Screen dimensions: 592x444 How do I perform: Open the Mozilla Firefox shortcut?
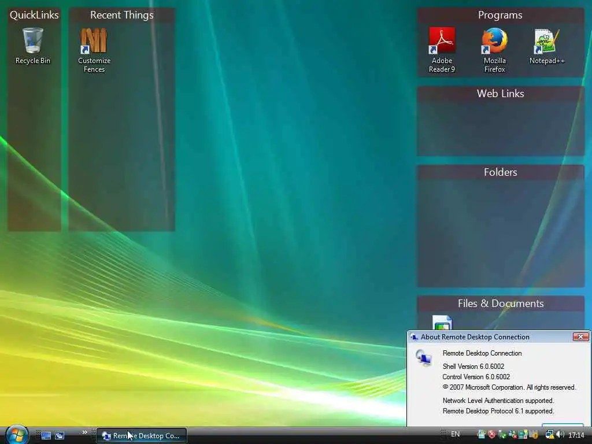pos(495,50)
